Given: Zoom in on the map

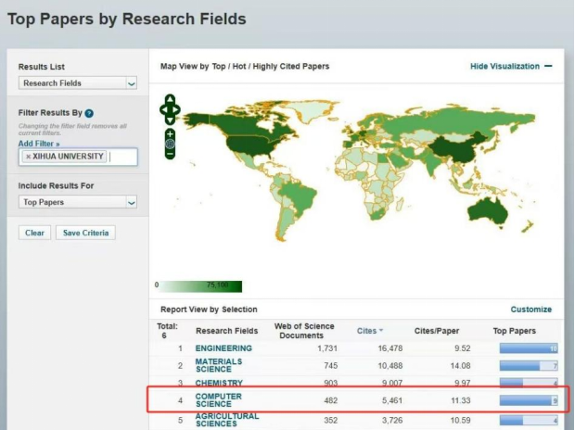Looking at the screenshot, I should (x=170, y=133).
